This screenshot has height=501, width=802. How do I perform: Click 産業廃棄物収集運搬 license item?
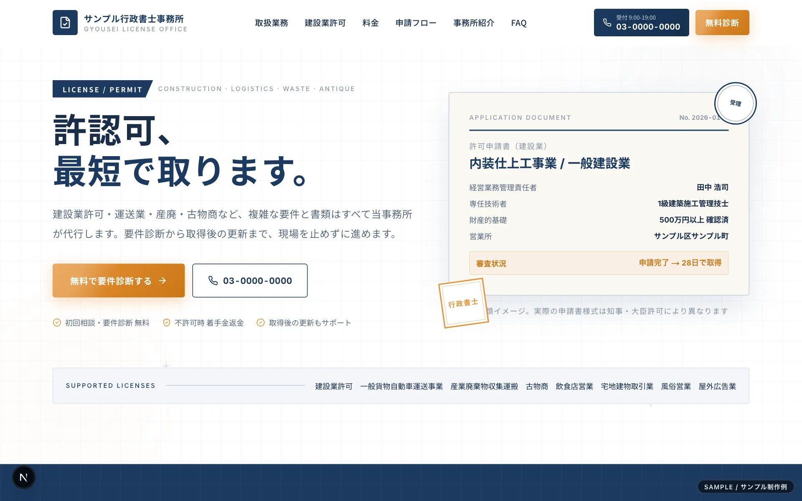click(x=484, y=387)
